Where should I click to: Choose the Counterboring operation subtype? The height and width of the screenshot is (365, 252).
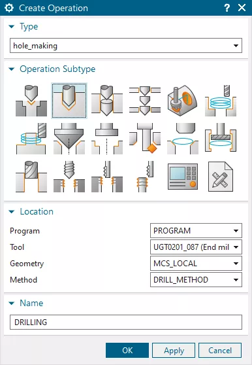[x=107, y=139]
